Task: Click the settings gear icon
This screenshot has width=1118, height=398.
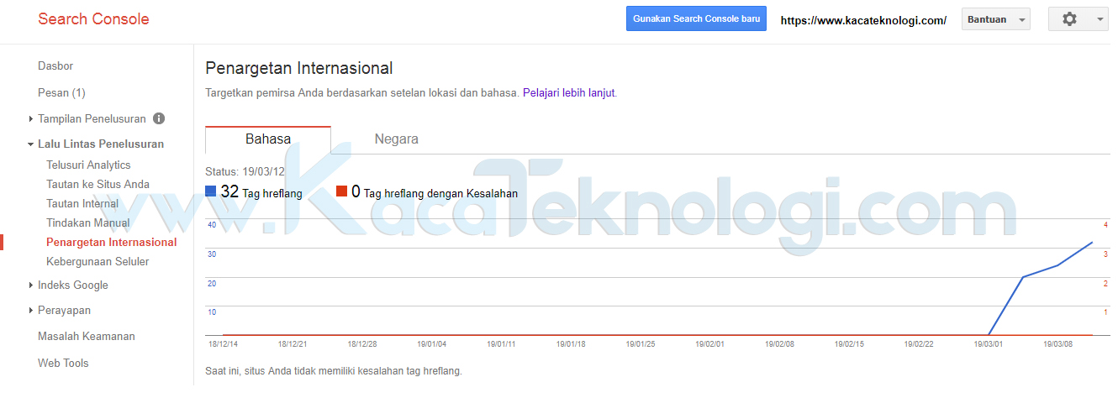Action: [1069, 19]
